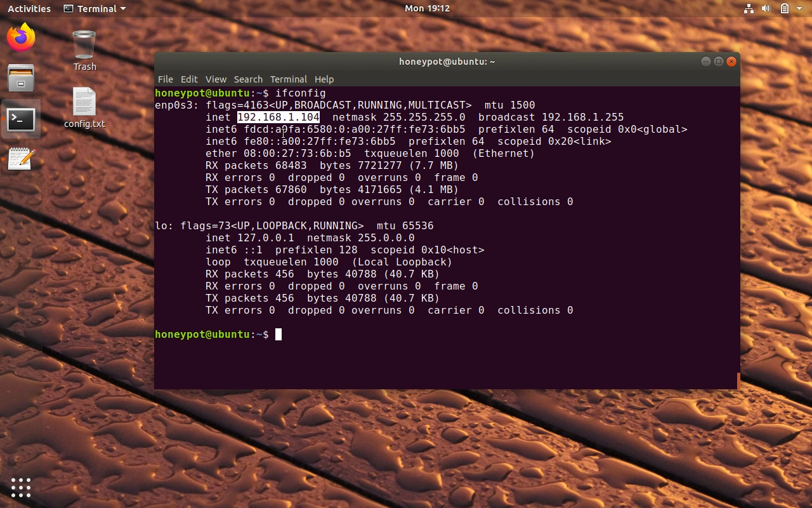This screenshot has width=812, height=508.
Task: Click the battery status icon
Action: 784,8
